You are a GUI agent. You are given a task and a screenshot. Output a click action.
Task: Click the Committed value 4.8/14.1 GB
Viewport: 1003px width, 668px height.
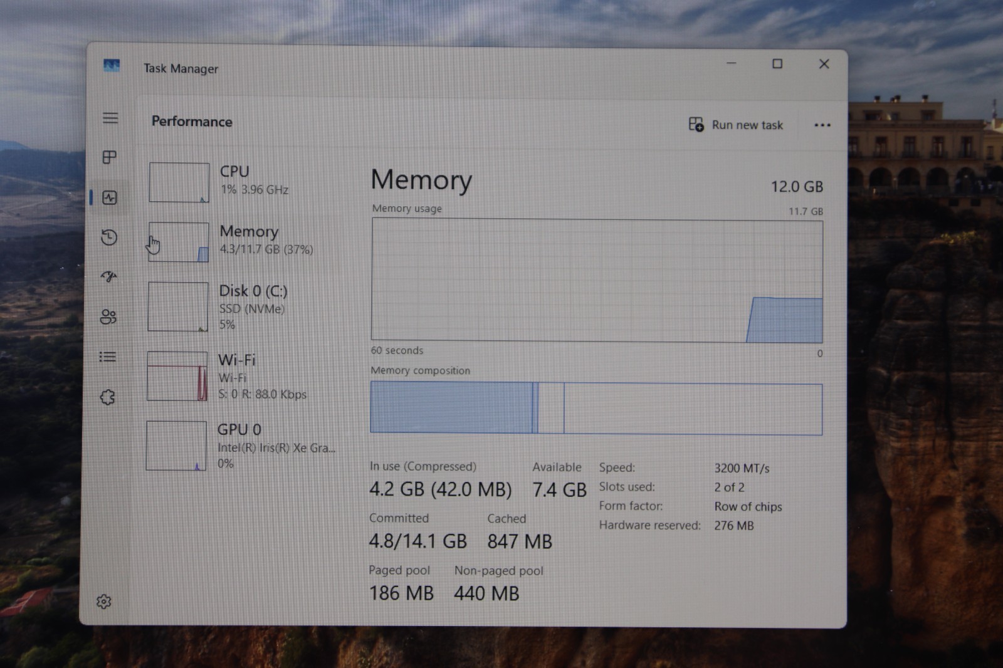[418, 541]
